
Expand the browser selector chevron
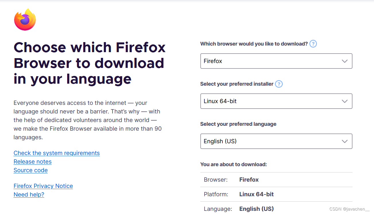pyautogui.click(x=344, y=61)
